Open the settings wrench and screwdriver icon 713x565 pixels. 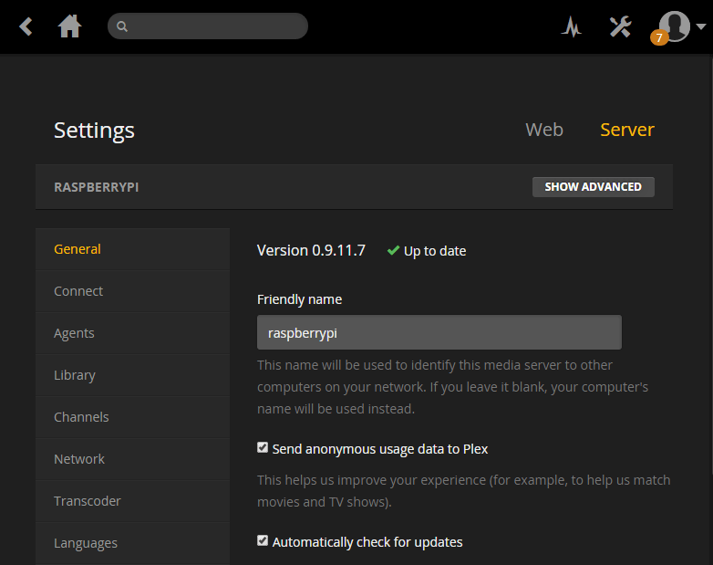click(x=620, y=26)
